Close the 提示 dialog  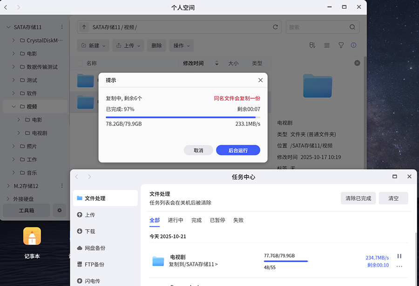click(x=261, y=80)
